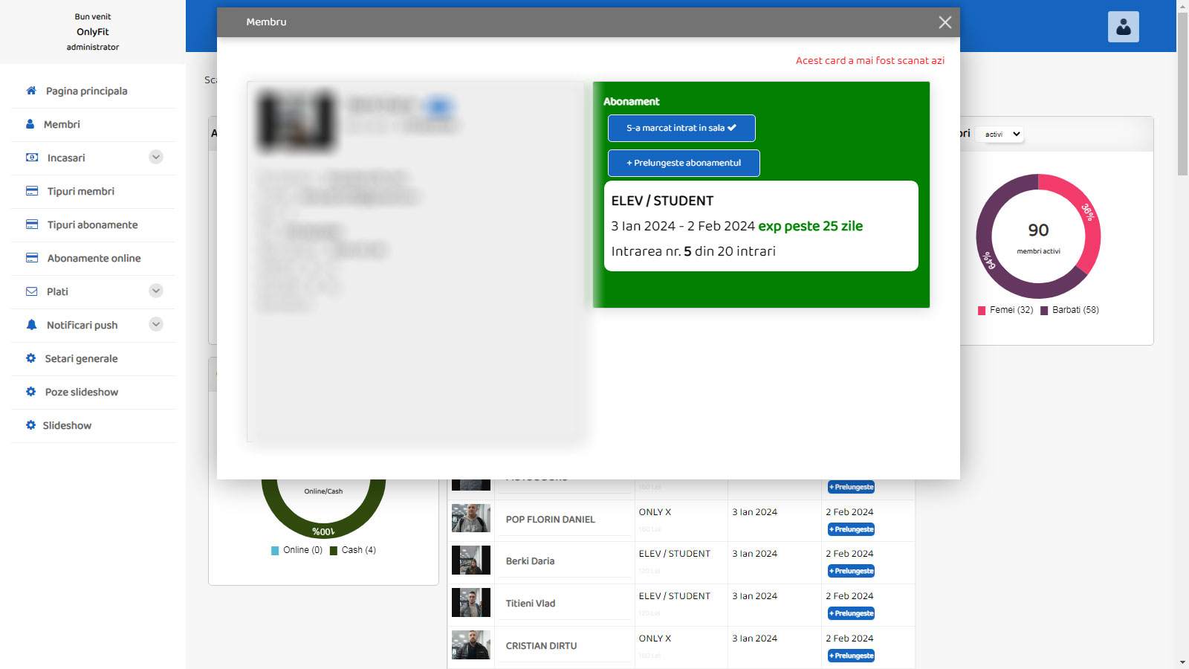Click the 'exp peste 25 zile' expiry text
The height and width of the screenshot is (669, 1189).
[811, 226]
